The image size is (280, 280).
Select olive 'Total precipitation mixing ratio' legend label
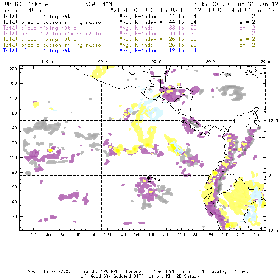(52, 45)
